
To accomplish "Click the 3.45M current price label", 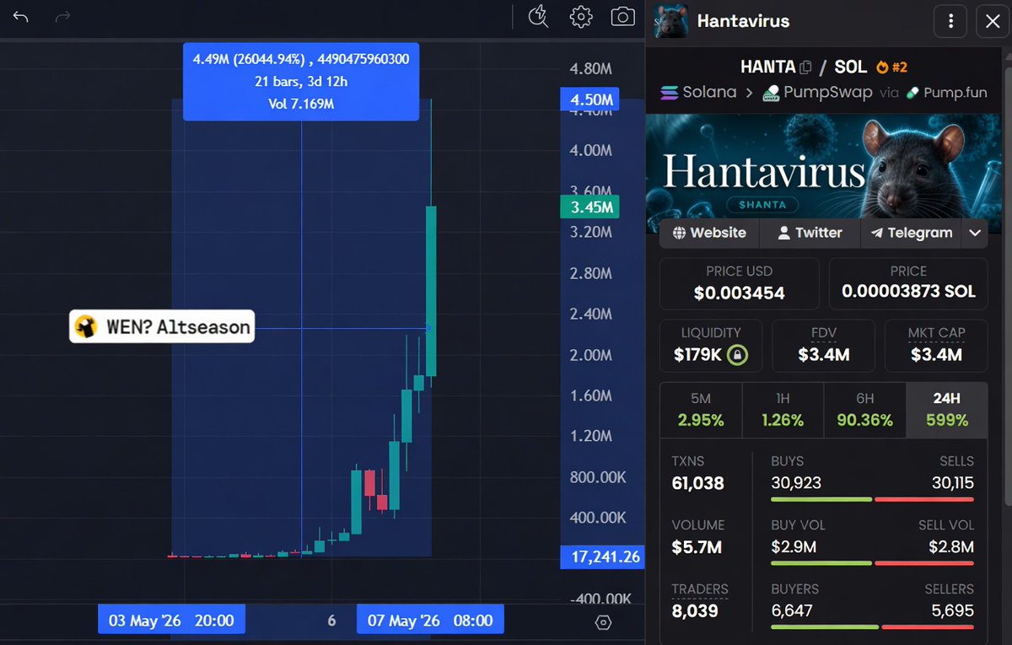I will tap(589, 207).
